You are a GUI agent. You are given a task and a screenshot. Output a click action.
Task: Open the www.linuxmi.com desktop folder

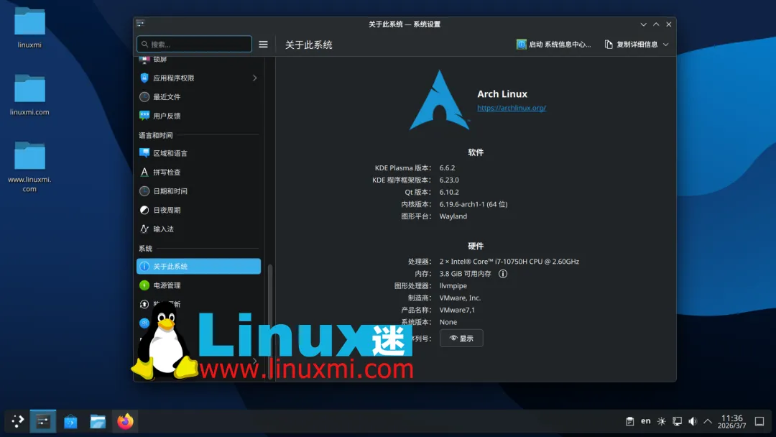point(29,167)
